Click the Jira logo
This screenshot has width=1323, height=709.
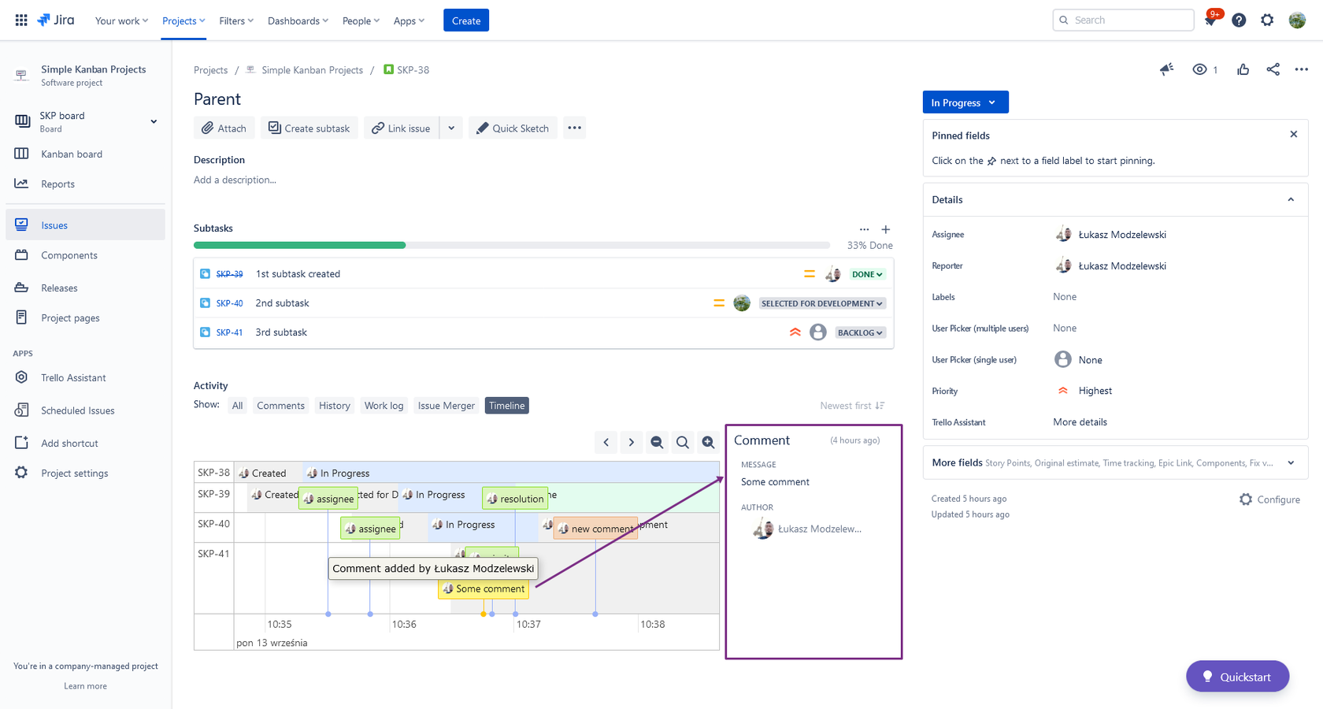pyautogui.click(x=56, y=20)
